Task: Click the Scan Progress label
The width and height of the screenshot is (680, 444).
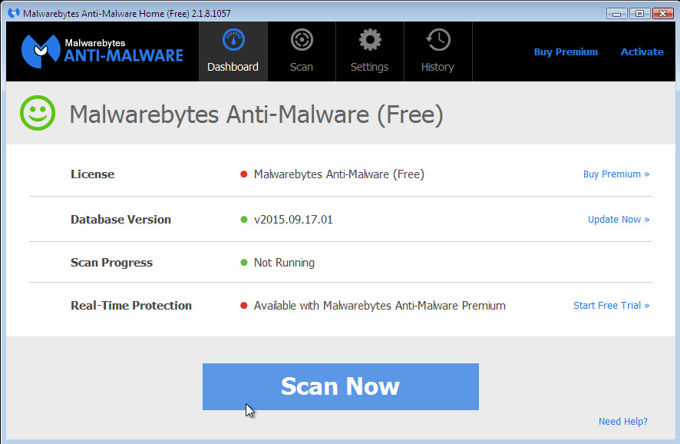Action: [x=111, y=263]
